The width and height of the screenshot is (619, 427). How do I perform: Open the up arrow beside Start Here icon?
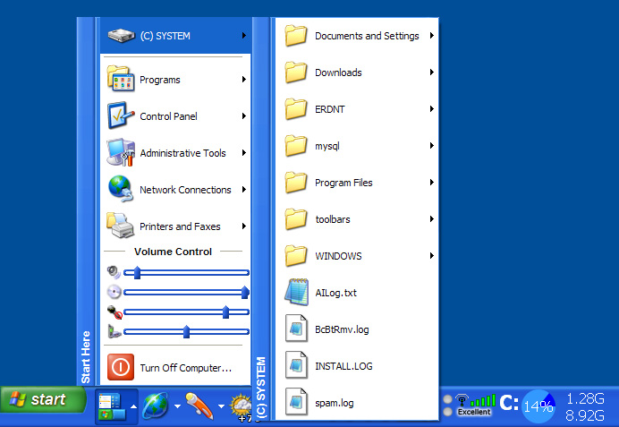point(133,406)
